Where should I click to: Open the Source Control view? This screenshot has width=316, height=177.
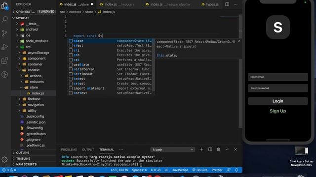4,33
